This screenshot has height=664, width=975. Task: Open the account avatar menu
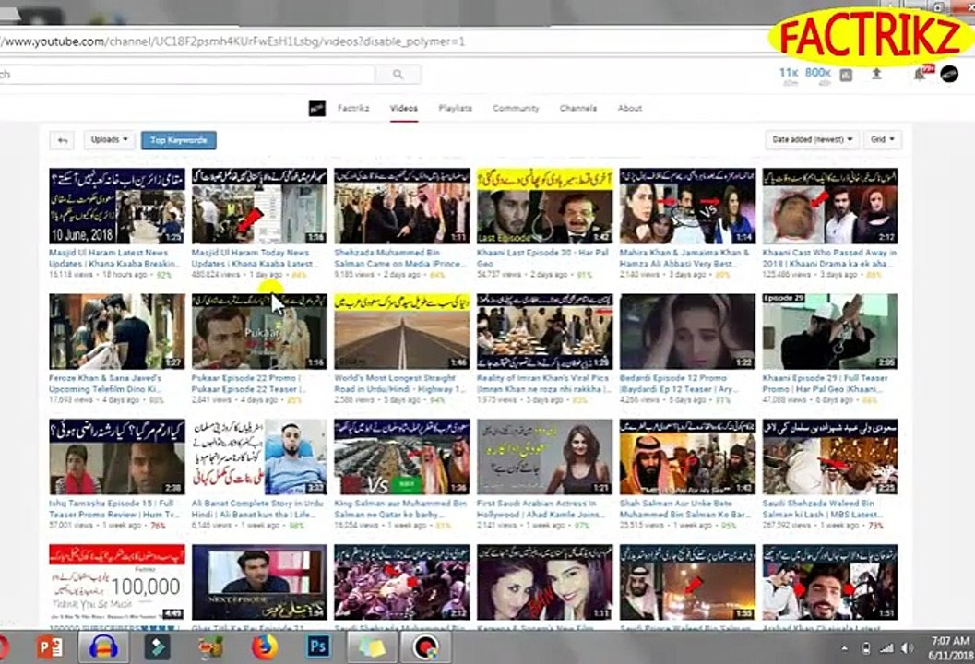click(949, 74)
